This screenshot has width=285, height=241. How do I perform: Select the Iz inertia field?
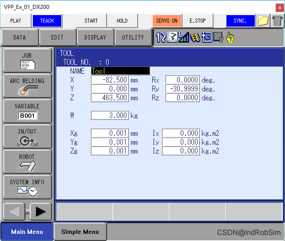pyautogui.click(x=181, y=151)
